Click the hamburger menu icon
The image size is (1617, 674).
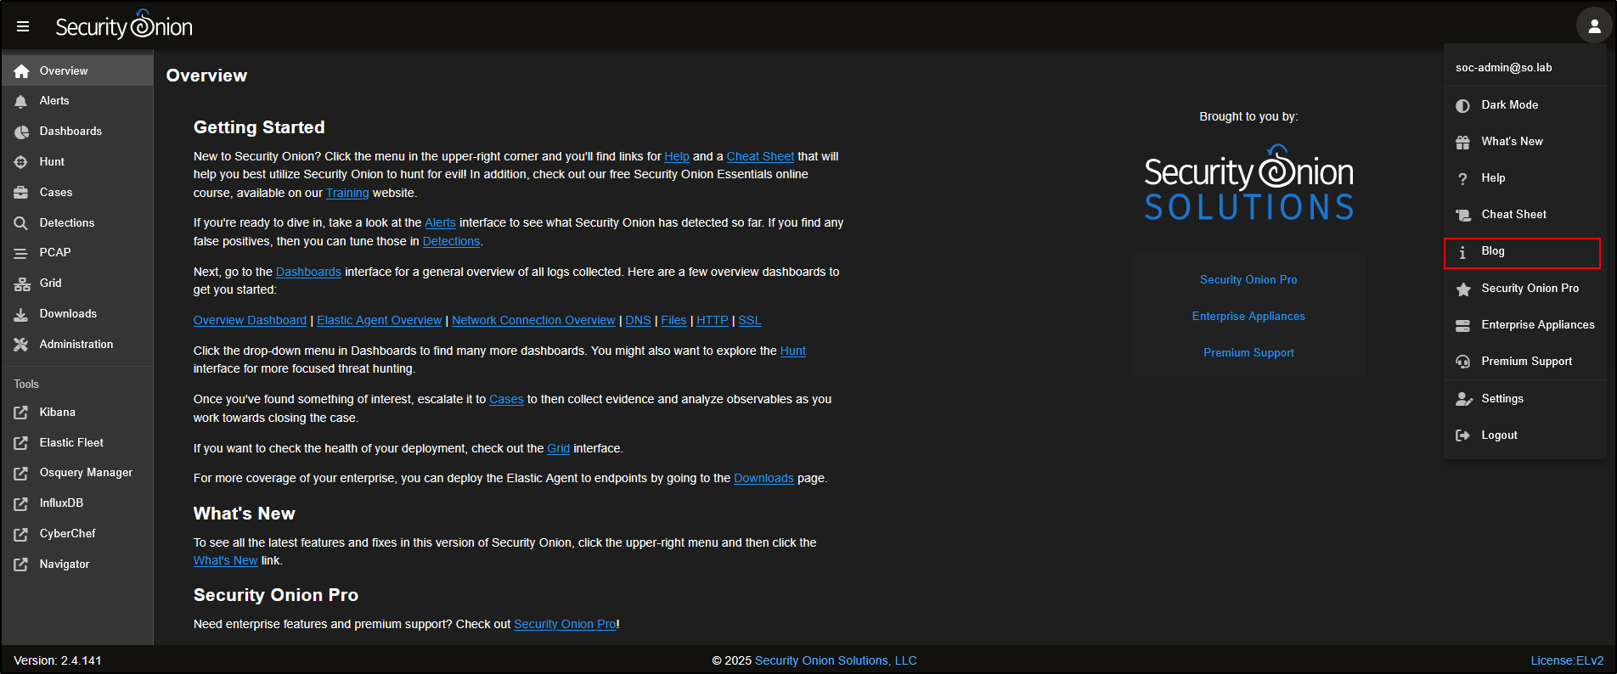pos(23,26)
